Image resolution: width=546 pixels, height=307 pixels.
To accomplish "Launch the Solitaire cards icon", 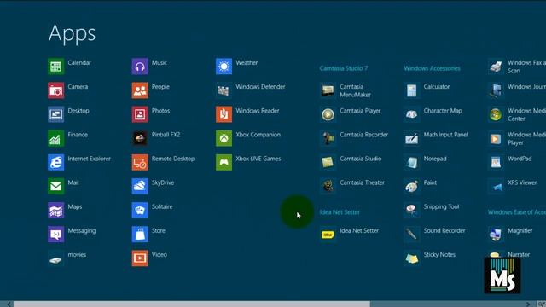I will tap(140, 211).
